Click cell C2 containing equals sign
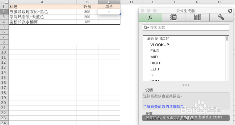The width and height of the screenshot is (235, 125). click(109, 12)
